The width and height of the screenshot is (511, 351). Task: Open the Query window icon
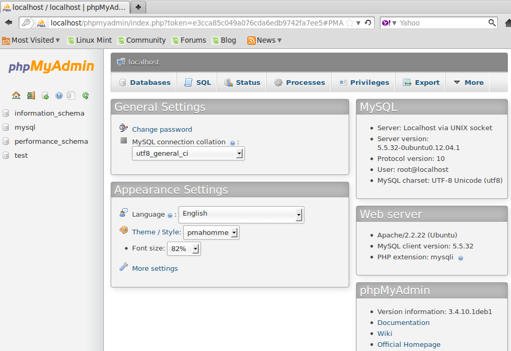pyautogui.click(x=45, y=95)
